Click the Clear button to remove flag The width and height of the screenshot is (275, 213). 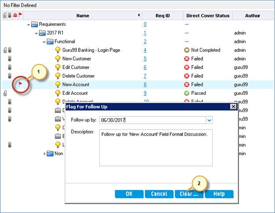pyautogui.click(x=188, y=194)
